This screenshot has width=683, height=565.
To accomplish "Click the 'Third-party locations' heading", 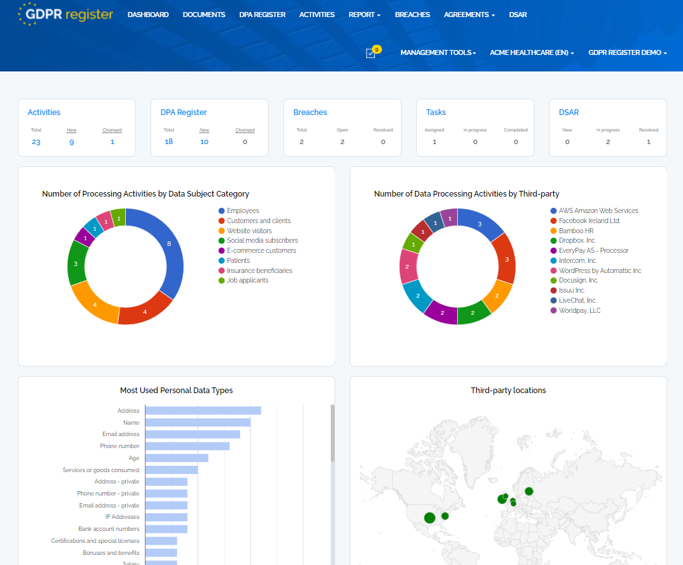I will (508, 391).
